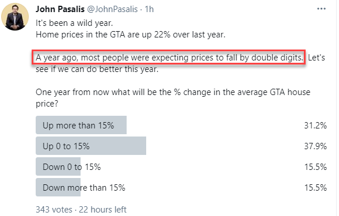Click the '22 hours left' poll status text

point(102,210)
